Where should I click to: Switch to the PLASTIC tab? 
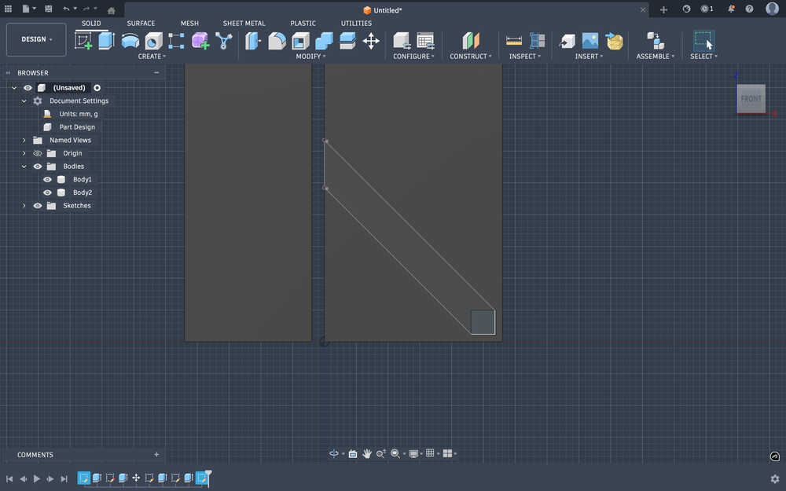(x=303, y=23)
